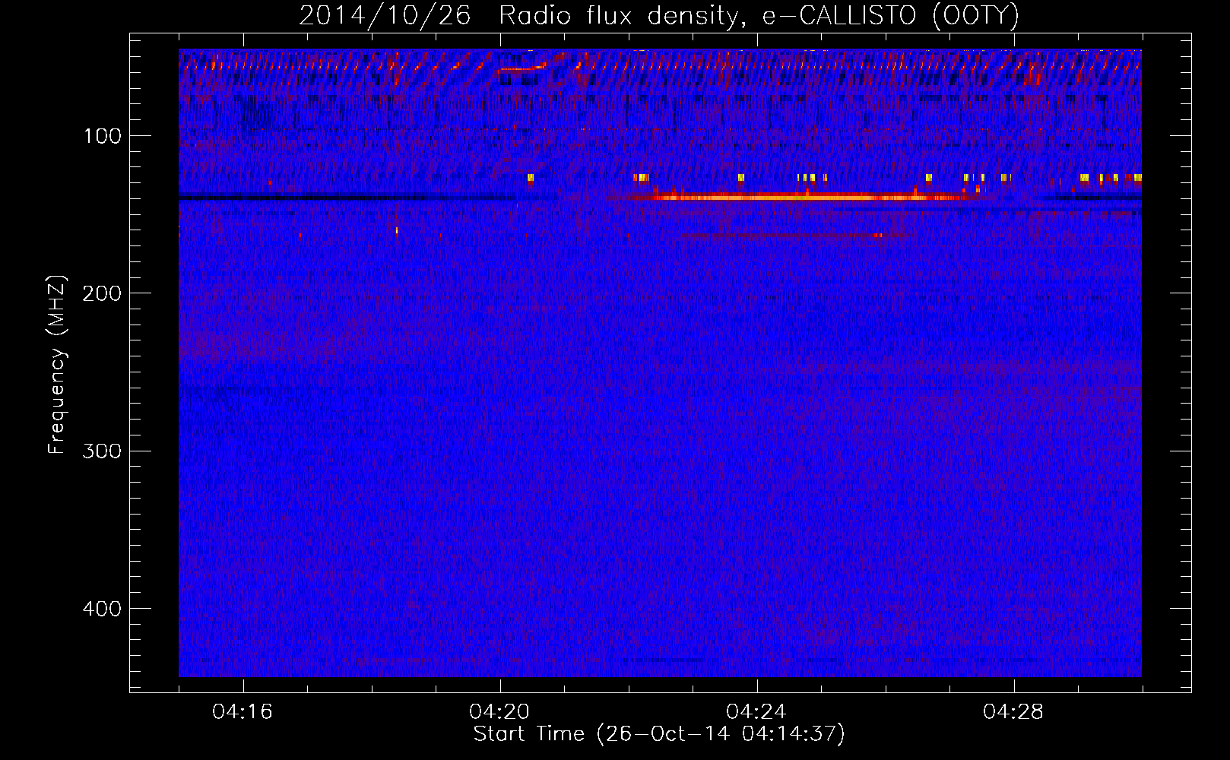Click the '04:20' time axis label
Screen dimensions: 1230x760
point(499,712)
